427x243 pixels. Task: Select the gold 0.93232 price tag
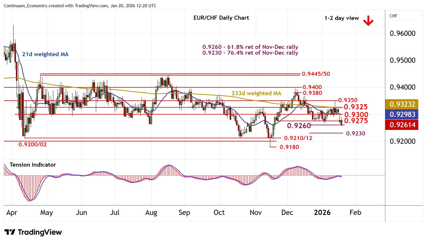pos(402,104)
